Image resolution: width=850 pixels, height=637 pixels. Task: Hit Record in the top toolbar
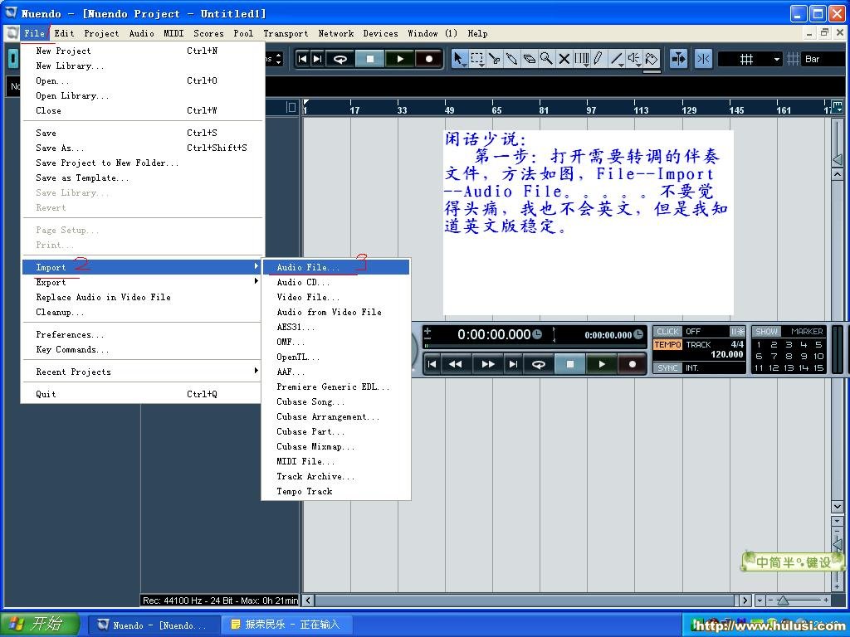click(x=429, y=59)
